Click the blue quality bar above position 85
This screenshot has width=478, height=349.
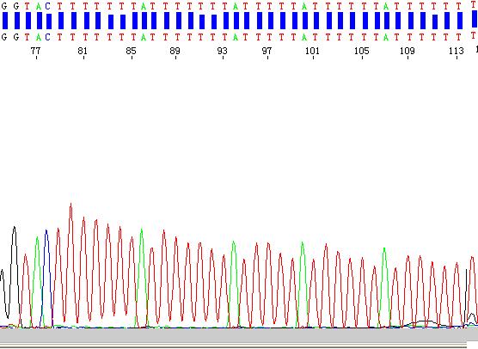coord(135,21)
